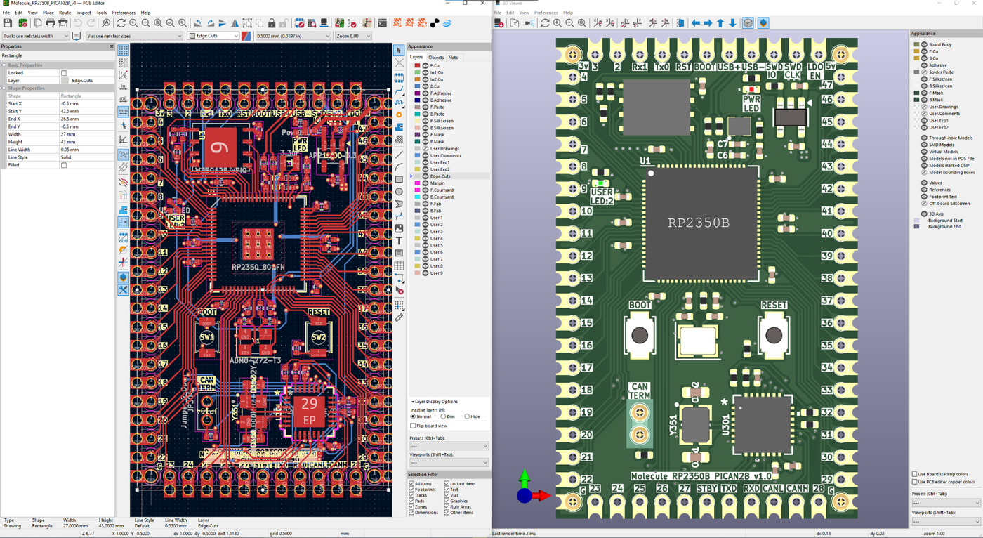Open the Place menu
This screenshot has width=983, height=538.
pos(48,13)
